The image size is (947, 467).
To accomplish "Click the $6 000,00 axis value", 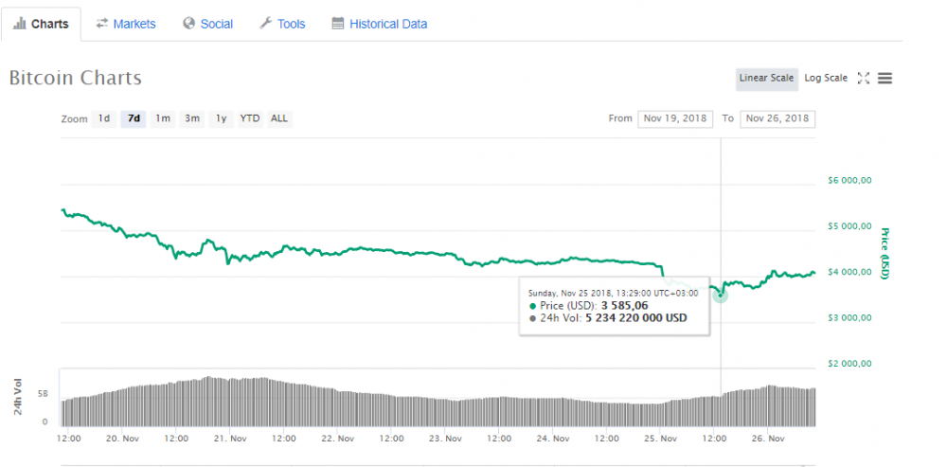I will [x=848, y=181].
